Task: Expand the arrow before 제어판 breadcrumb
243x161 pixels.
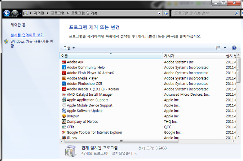Action: (31, 13)
